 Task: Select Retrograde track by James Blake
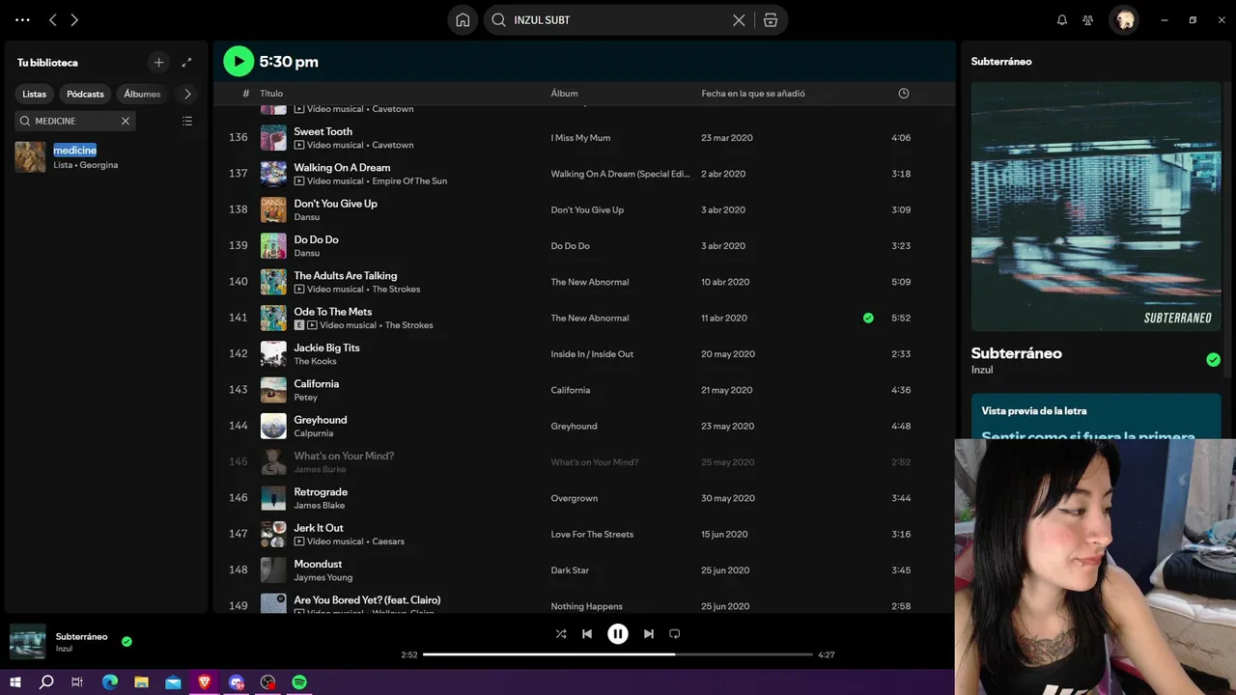[x=321, y=491]
